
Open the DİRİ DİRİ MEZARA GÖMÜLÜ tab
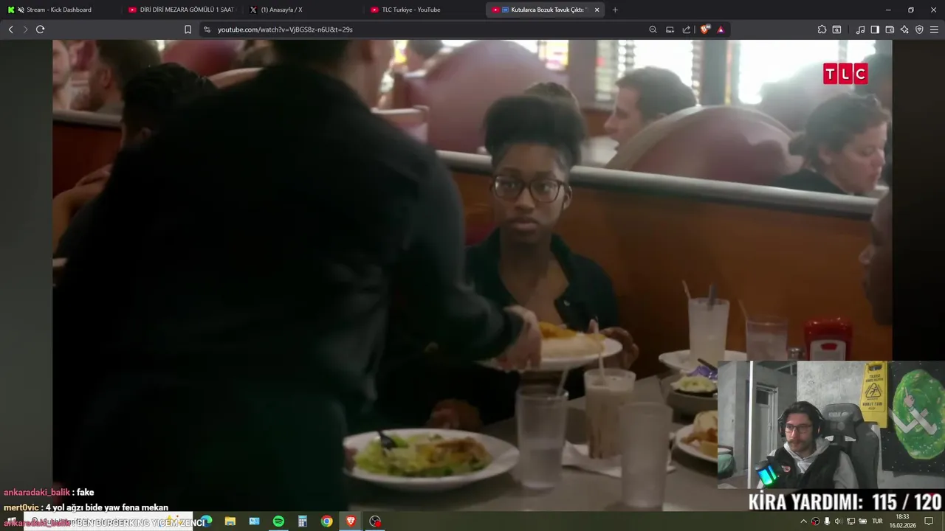[181, 10]
